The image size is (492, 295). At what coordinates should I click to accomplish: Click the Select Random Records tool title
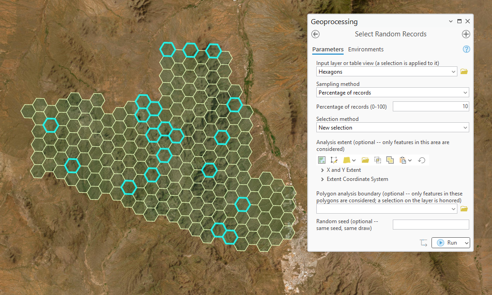click(x=391, y=34)
